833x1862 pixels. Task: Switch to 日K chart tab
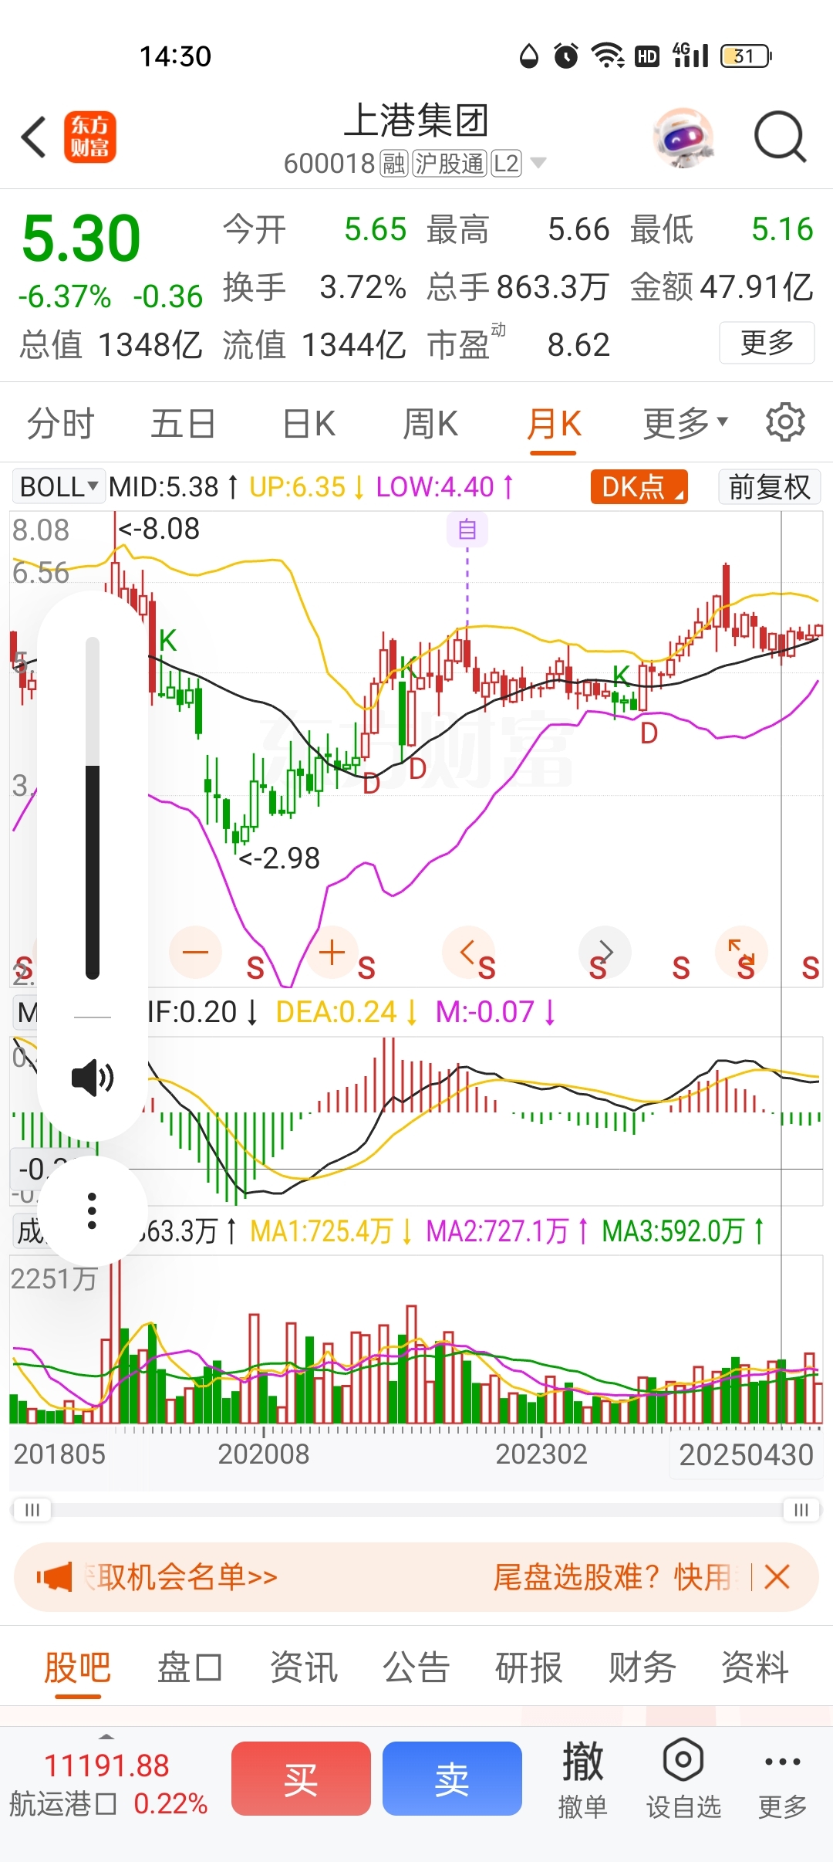tap(309, 424)
